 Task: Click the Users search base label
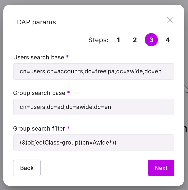click(x=39, y=57)
